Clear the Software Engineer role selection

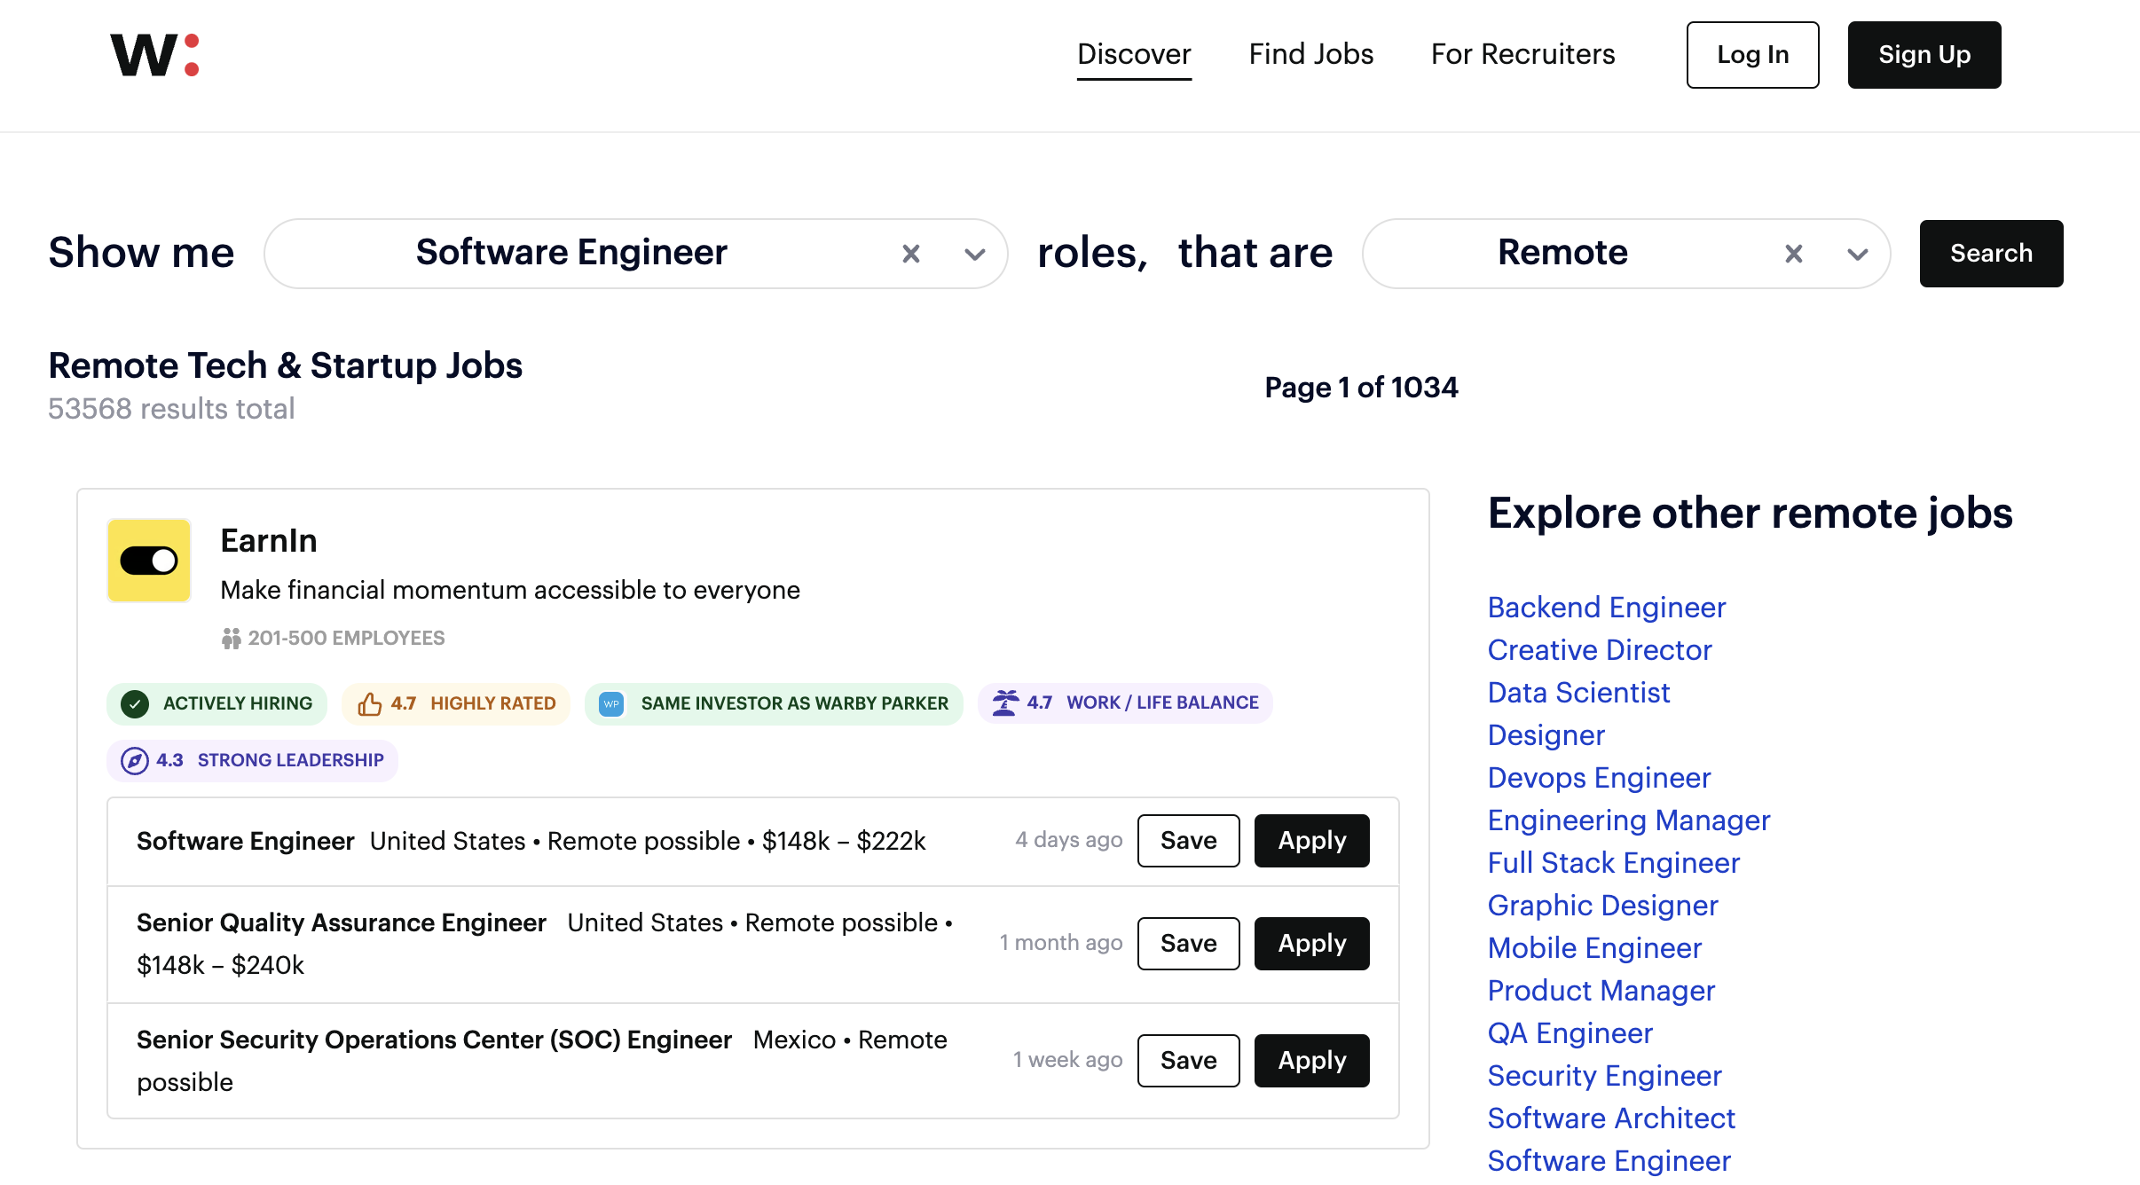(910, 254)
